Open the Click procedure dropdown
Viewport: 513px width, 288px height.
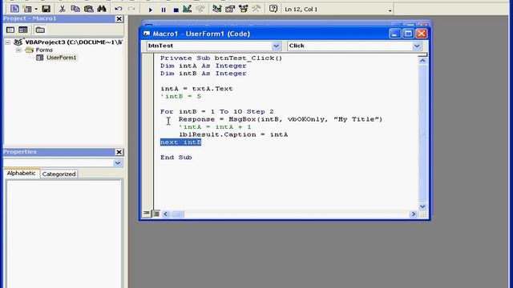pyautogui.click(x=417, y=46)
